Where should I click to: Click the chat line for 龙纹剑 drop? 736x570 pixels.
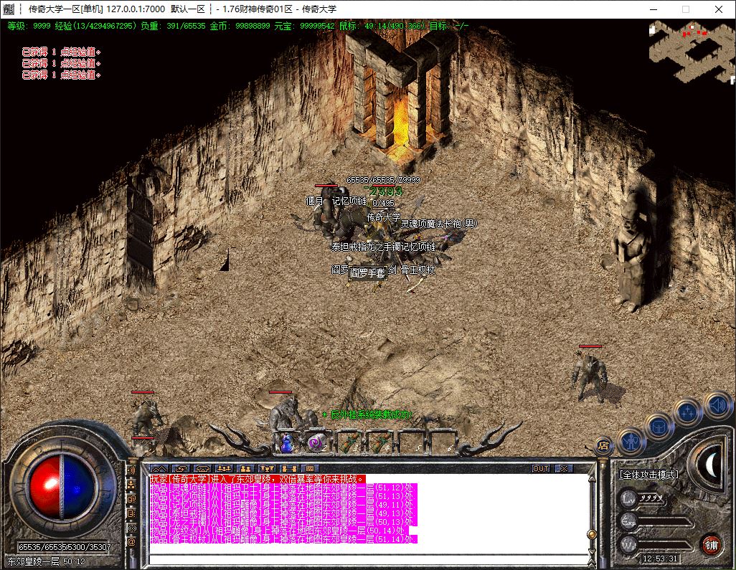pyautogui.click(x=279, y=531)
